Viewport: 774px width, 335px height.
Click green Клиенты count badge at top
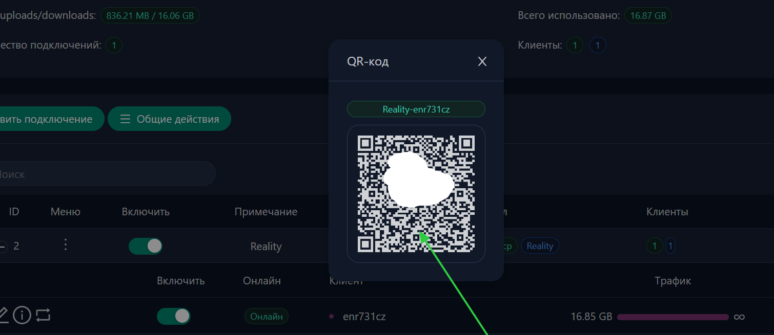coord(575,46)
